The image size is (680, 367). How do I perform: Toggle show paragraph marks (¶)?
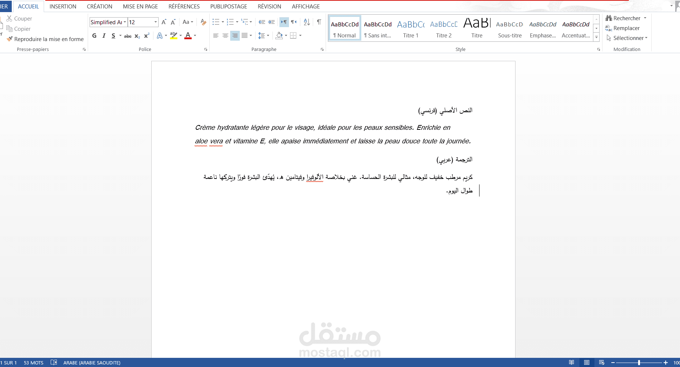pos(319,22)
